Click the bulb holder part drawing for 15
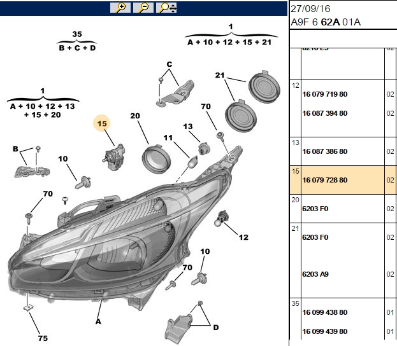Image resolution: width=397 pixels, height=346 pixels. click(114, 156)
